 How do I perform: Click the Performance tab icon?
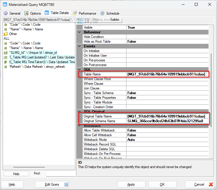75,13
